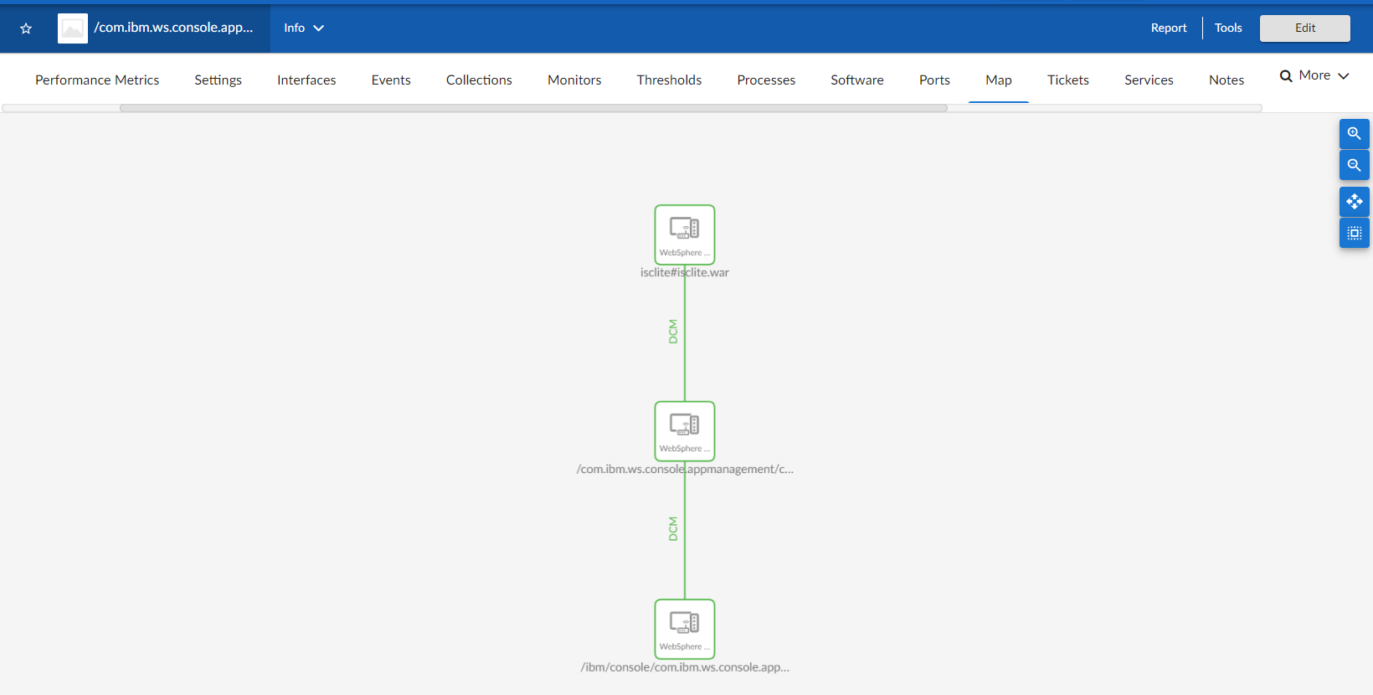Viewport: 1373px width, 695px height.
Task: Go to the Events tab
Action: point(391,80)
